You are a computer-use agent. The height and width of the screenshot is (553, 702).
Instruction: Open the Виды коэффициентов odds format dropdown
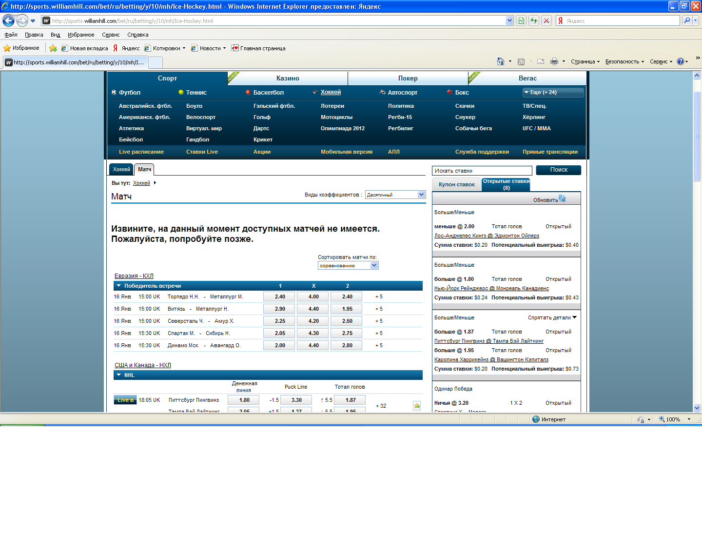(x=395, y=195)
